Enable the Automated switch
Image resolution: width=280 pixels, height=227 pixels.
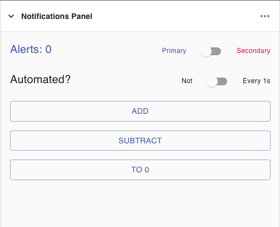click(x=217, y=81)
